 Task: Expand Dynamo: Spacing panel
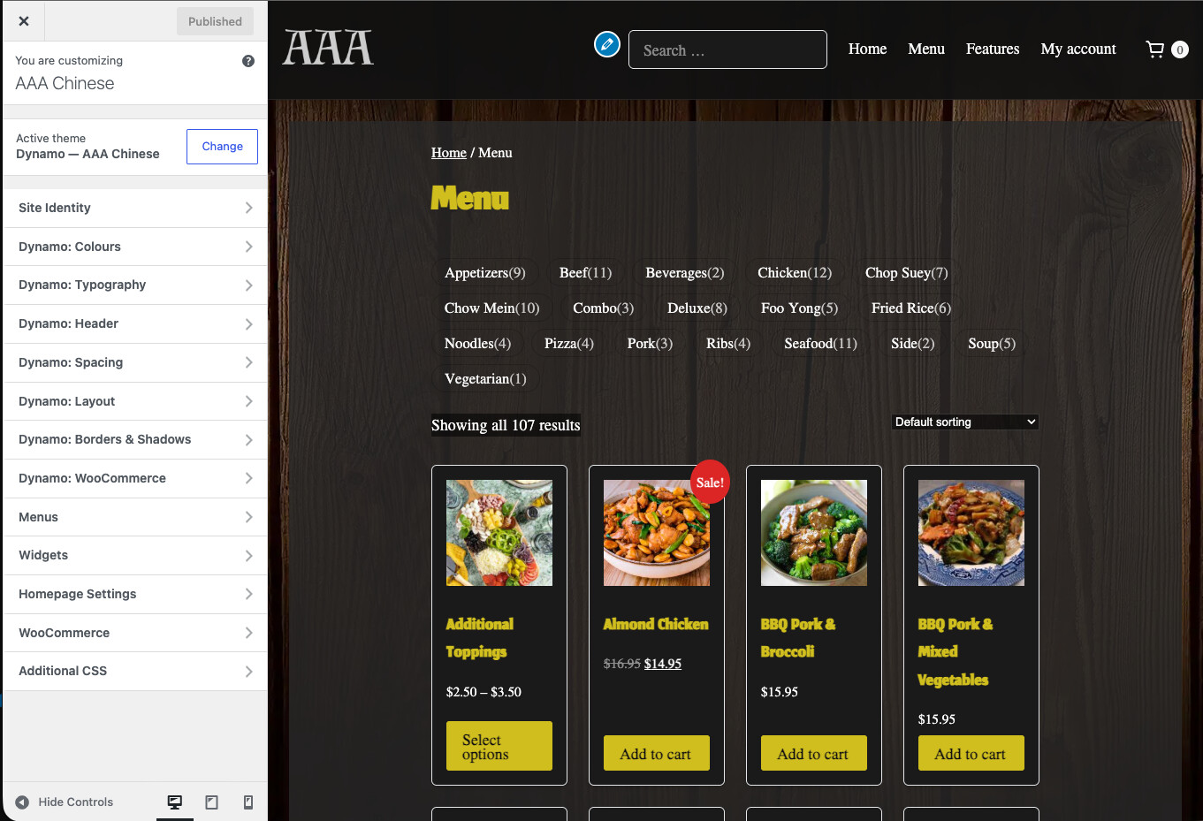pyautogui.click(x=135, y=362)
